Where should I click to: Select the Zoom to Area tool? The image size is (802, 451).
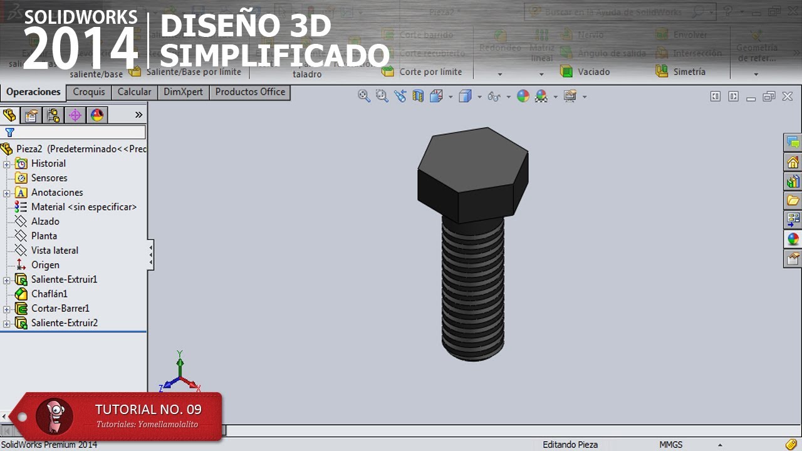(x=382, y=96)
